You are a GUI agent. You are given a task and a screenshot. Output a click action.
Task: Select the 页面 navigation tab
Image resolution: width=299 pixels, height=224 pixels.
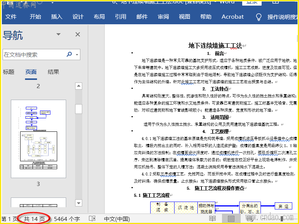coord(31,72)
